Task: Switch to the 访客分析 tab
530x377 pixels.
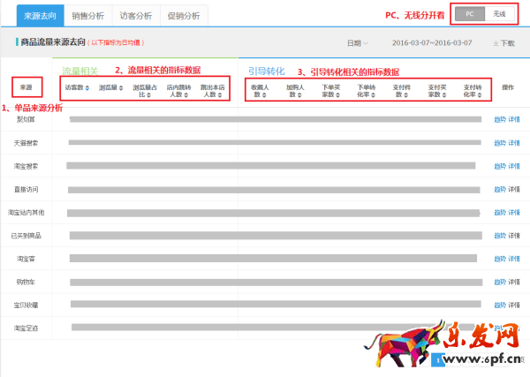Action: [x=137, y=14]
